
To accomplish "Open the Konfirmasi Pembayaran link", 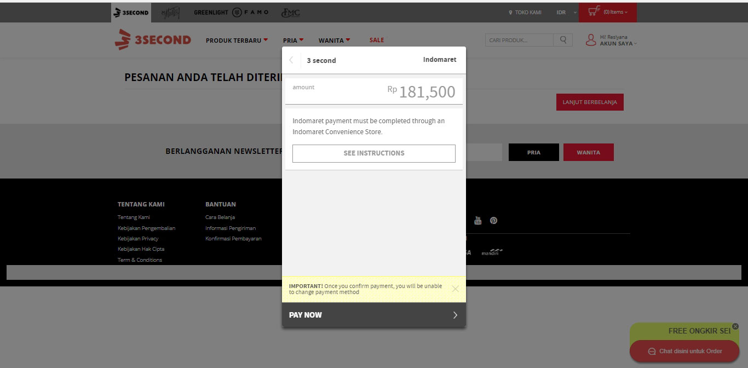I will click(233, 239).
